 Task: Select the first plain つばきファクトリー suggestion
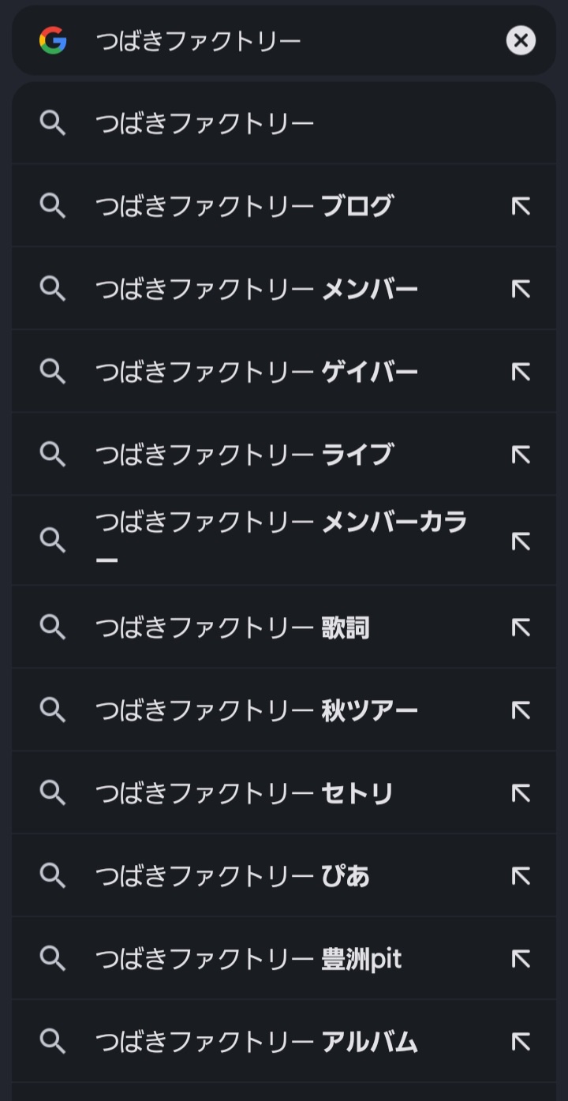pos(205,123)
